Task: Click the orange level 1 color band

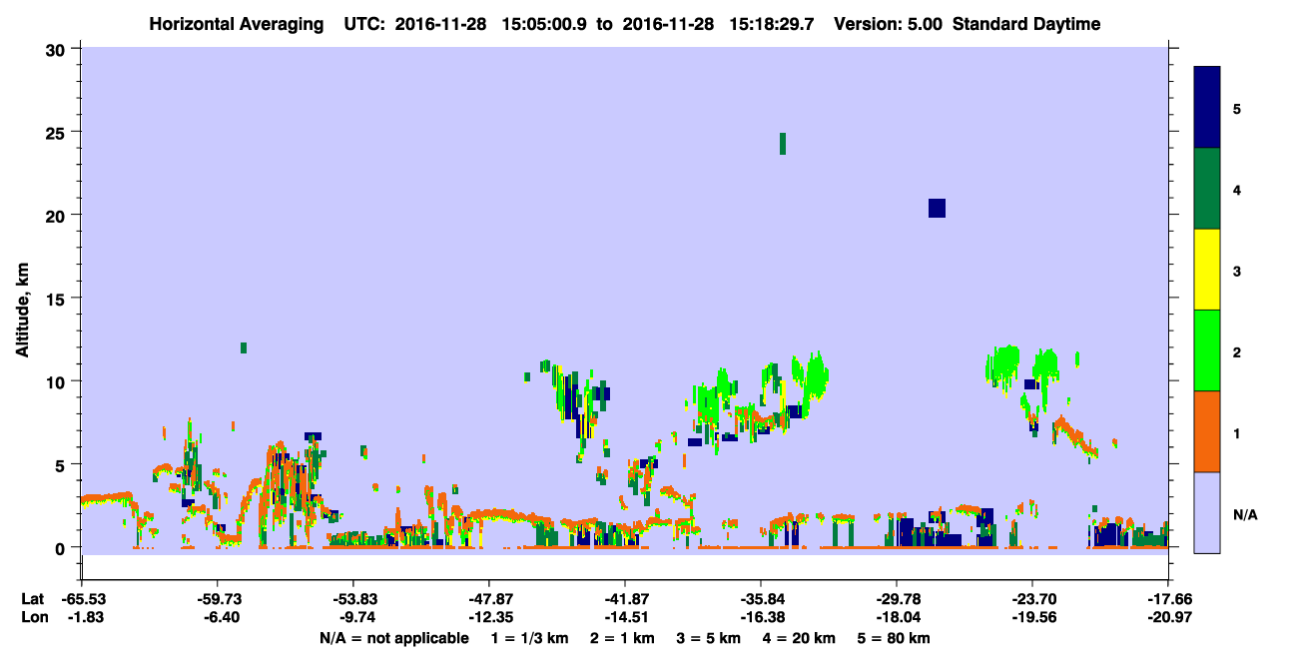Action: (1207, 431)
